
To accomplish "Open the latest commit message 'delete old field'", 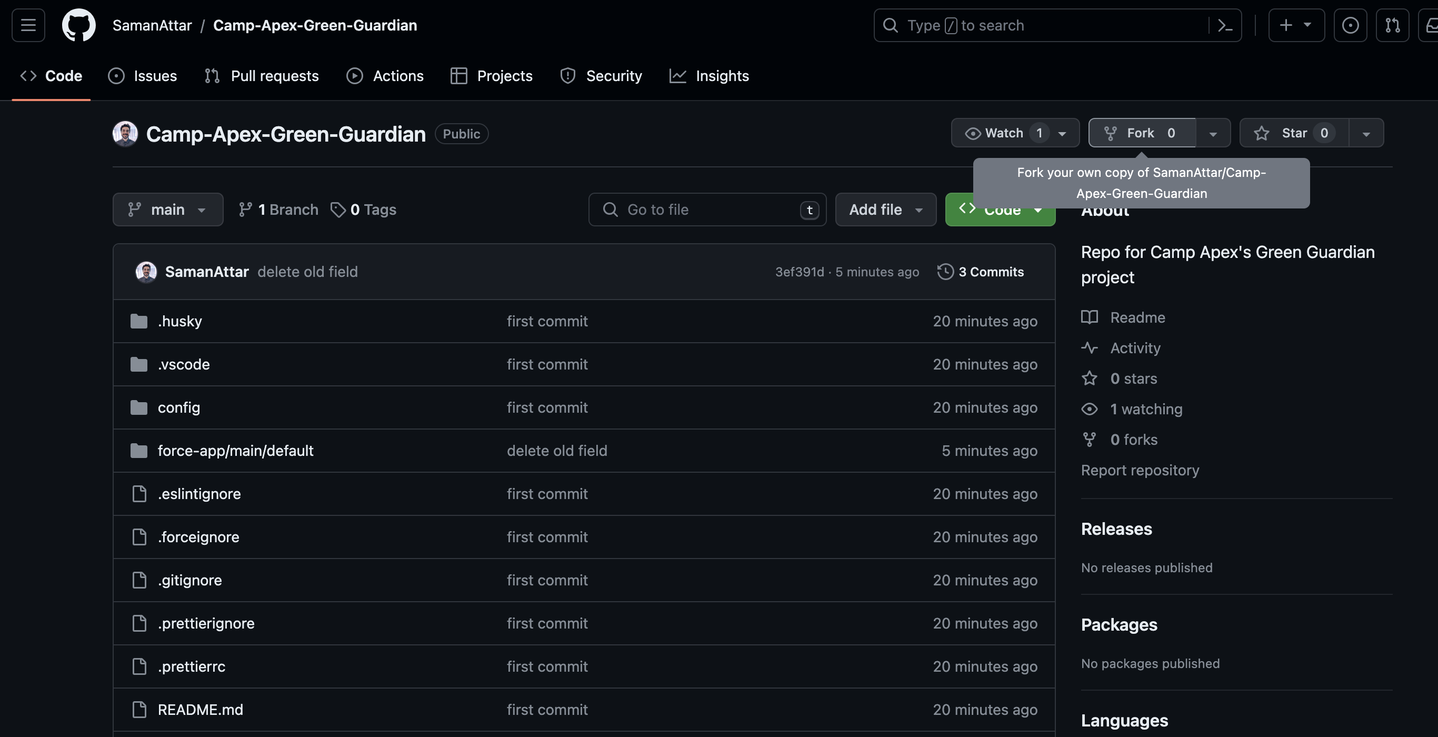I will [x=307, y=272].
